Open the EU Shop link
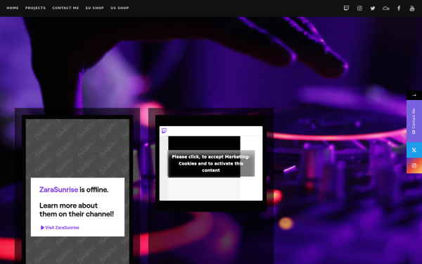422x264 pixels. click(95, 8)
